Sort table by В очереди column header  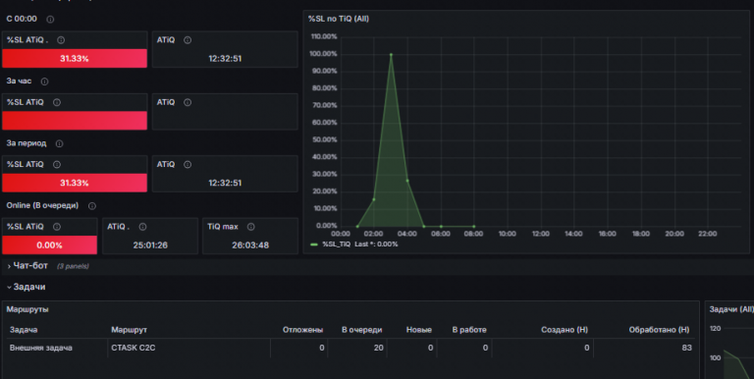pyautogui.click(x=362, y=330)
